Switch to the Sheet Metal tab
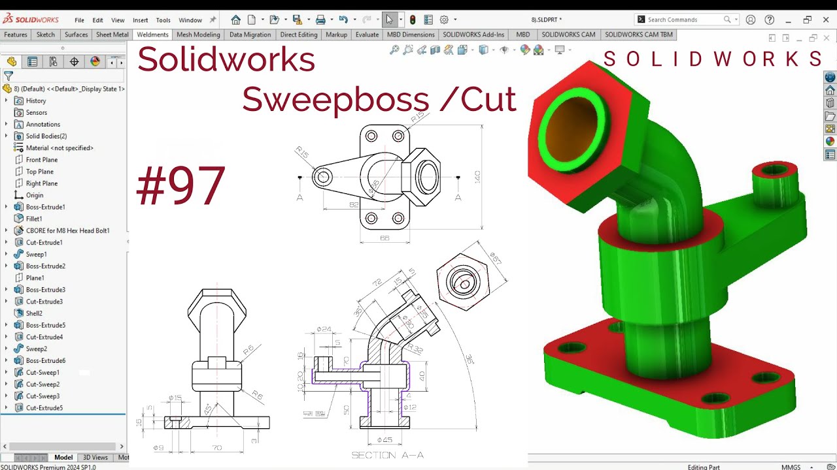 click(112, 35)
